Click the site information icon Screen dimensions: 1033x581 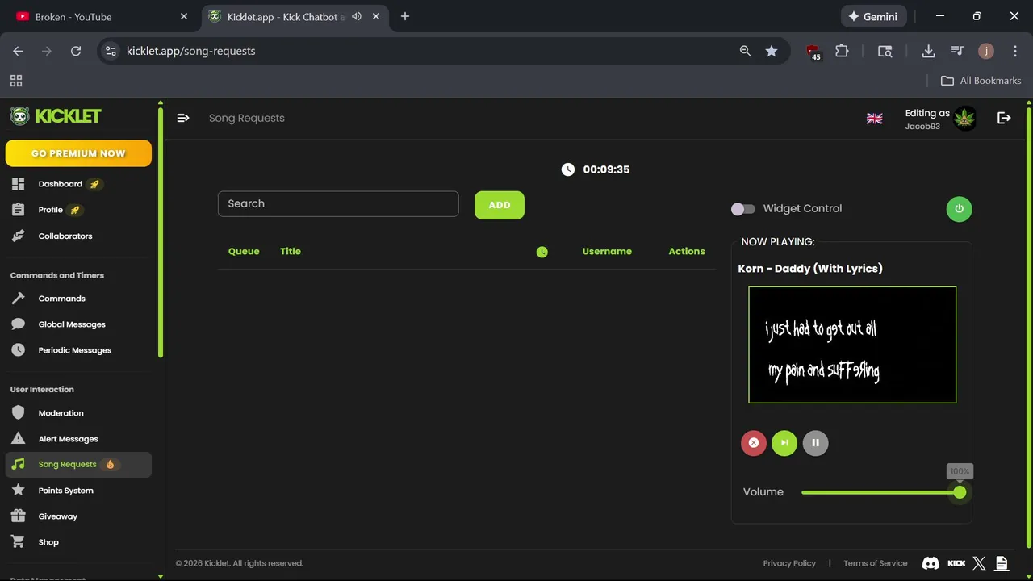point(111,51)
